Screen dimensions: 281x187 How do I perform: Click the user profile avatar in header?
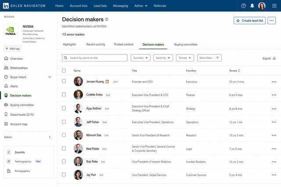point(262,6)
